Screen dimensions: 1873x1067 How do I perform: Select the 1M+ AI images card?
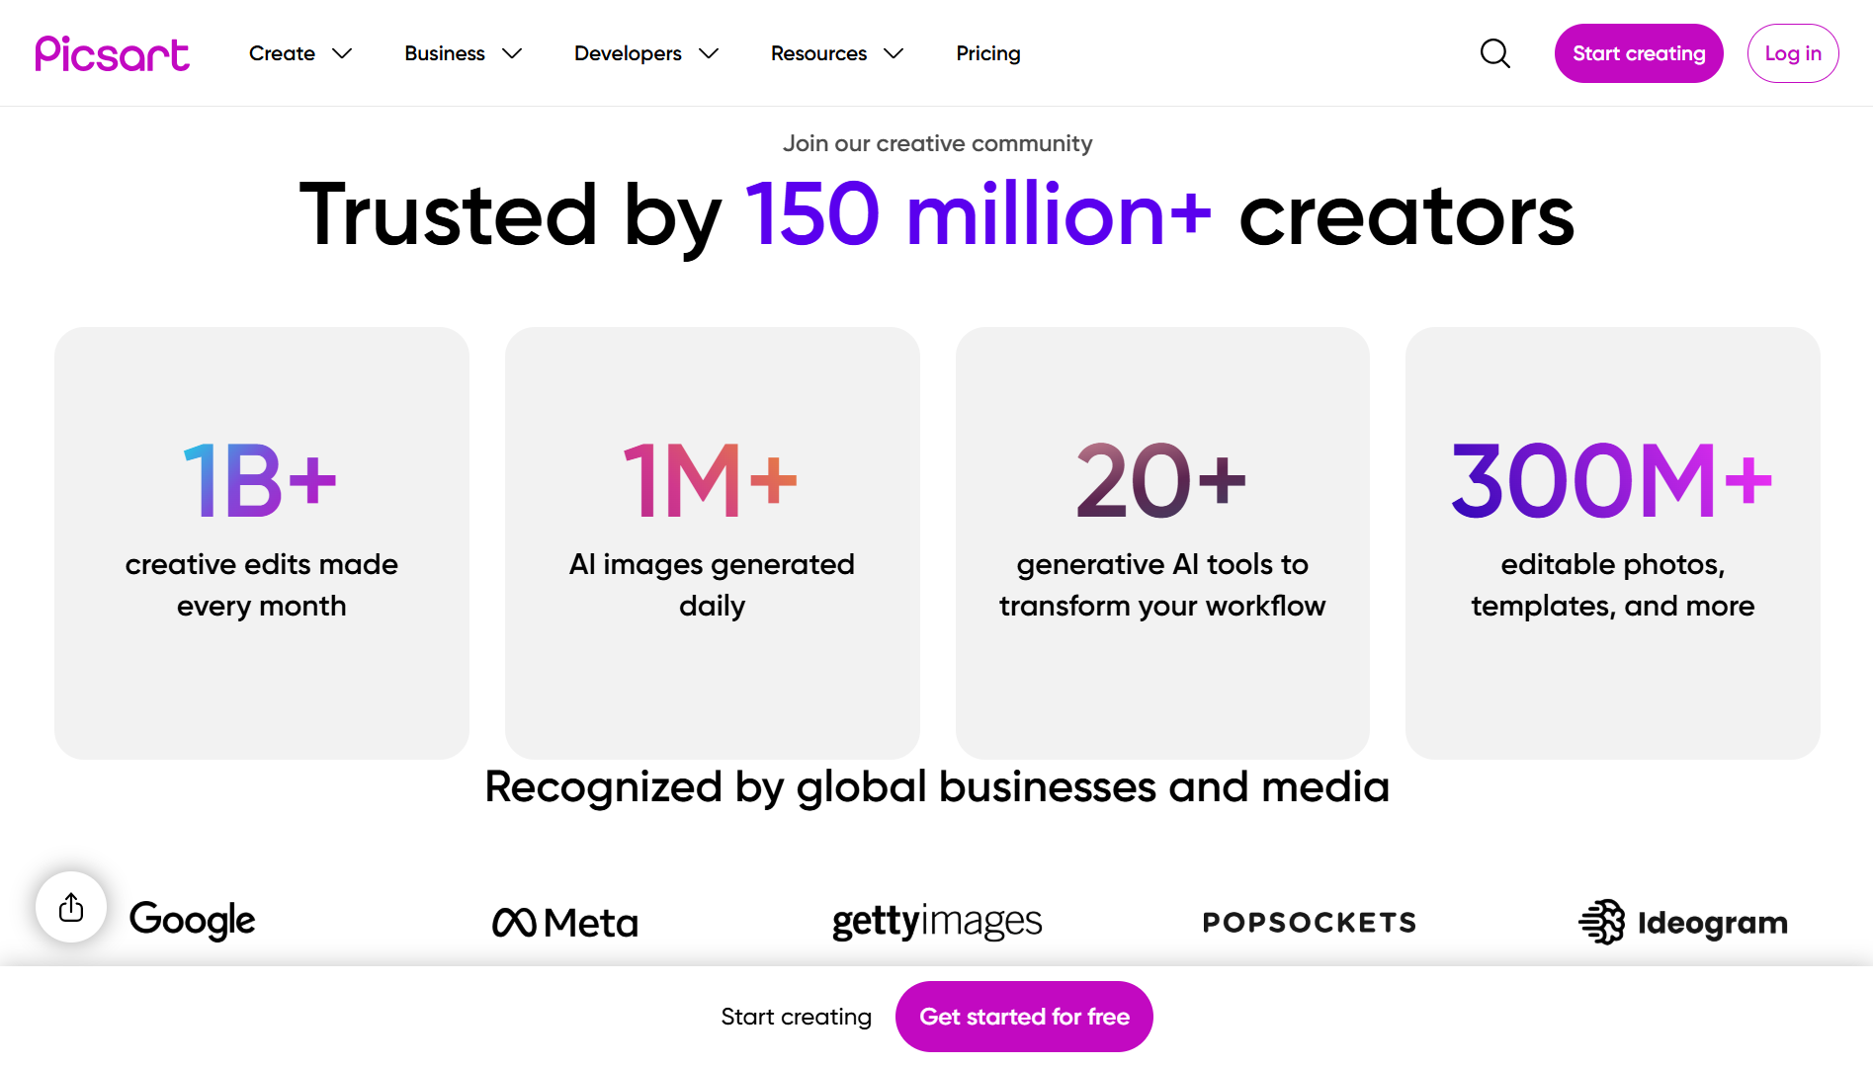pos(712,542)
